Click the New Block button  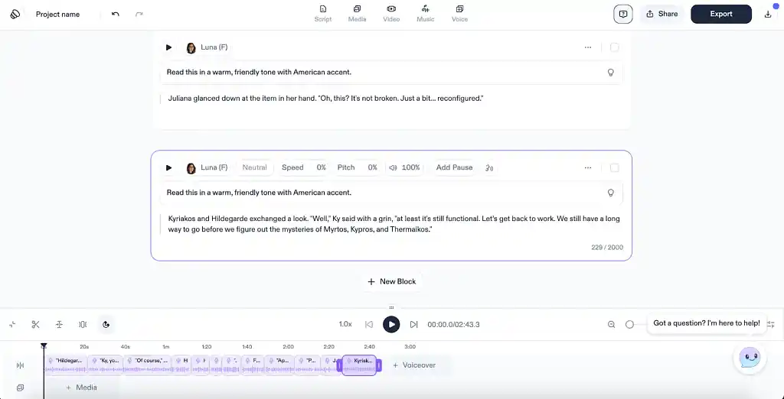391,281
